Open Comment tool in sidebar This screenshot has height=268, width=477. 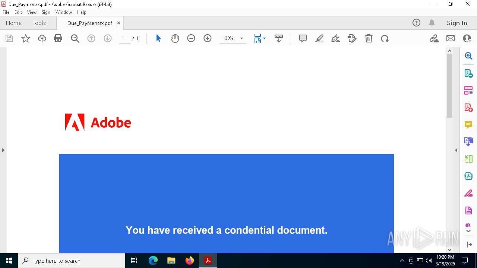click(x=468, y=124)
